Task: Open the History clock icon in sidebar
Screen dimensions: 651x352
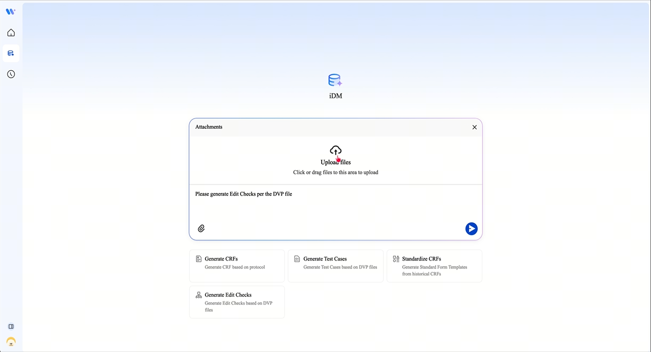Action: coord(11,74)
